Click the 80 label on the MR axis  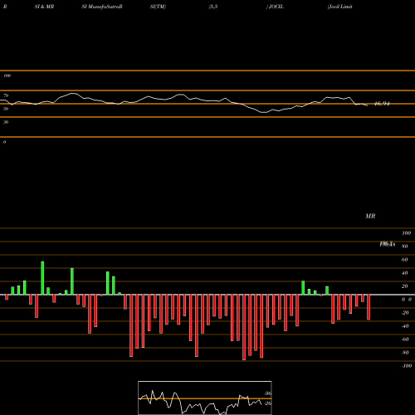pyautogui.click(x=405, y=247)
